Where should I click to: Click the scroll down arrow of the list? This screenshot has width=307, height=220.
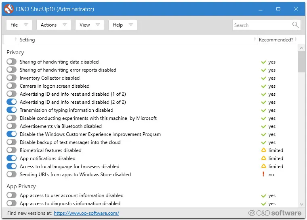(x=301, y=204)
